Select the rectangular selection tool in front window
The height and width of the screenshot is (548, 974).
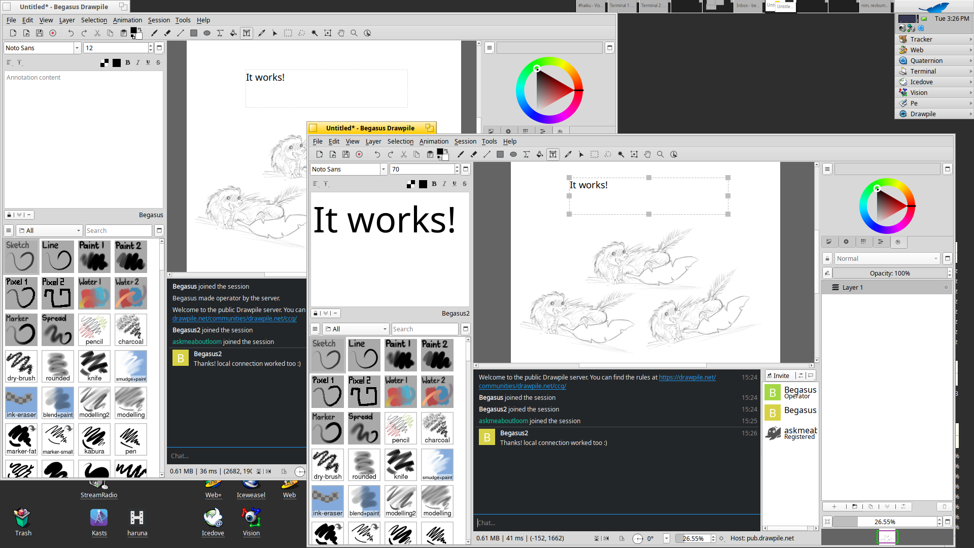(x=595, y=154)
